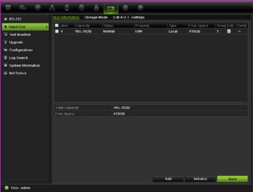Open the PTZ dome camera icon
253x192 pixels.
[82, 8]
